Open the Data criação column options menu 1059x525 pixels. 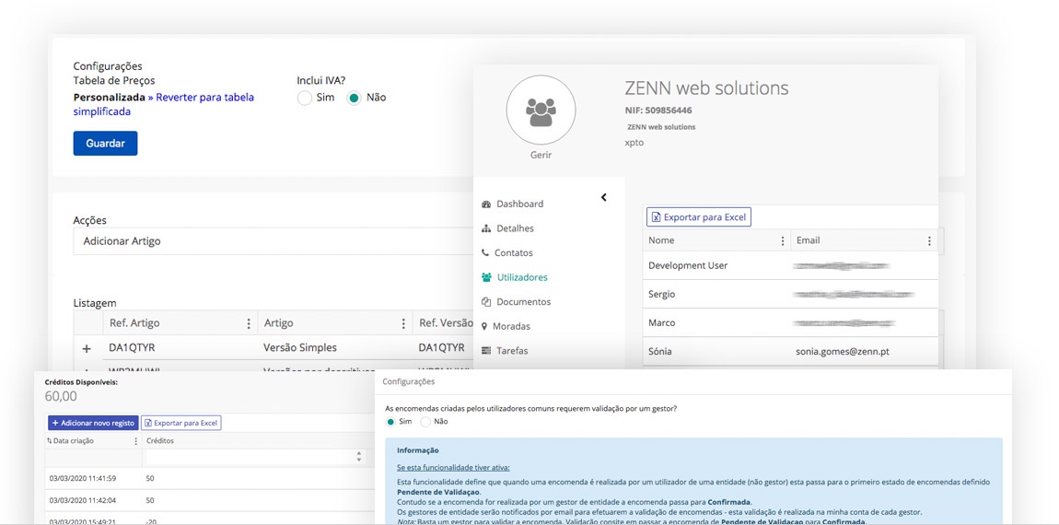pos(135,441)
